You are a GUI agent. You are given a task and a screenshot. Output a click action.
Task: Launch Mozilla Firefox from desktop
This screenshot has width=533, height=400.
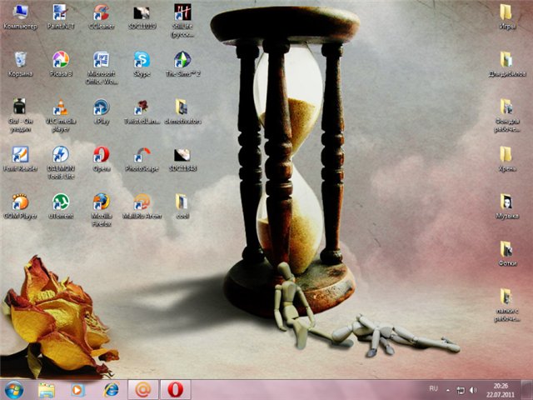pyautogui.click(x=101, y=203)
